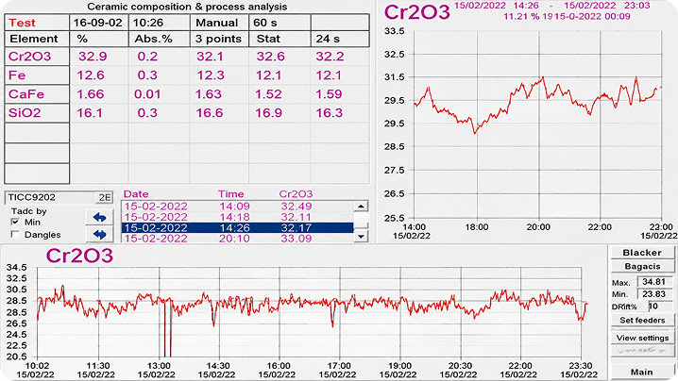Click the list scroll-up arrow
678x381 pixels.
point(361,206)
